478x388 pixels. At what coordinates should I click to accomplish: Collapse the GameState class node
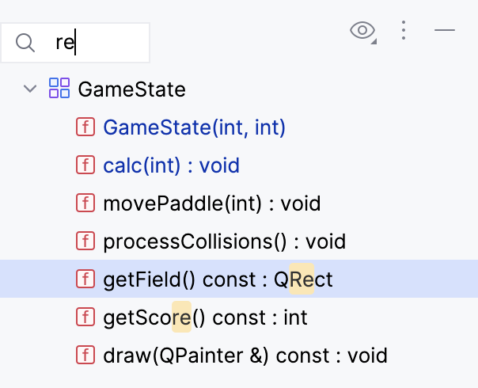(31, 89)
